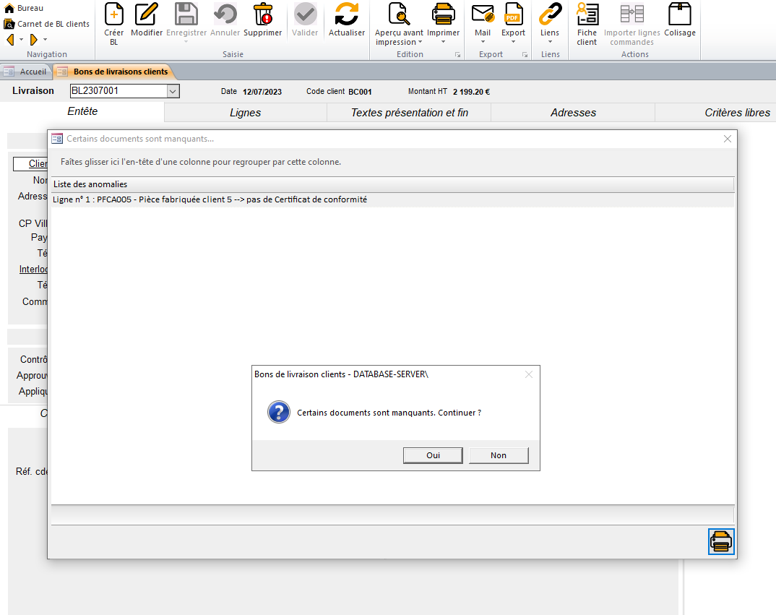Click the printer icon in anomalies dialog
Screen dimensions: 776x615
pos(721,541)
